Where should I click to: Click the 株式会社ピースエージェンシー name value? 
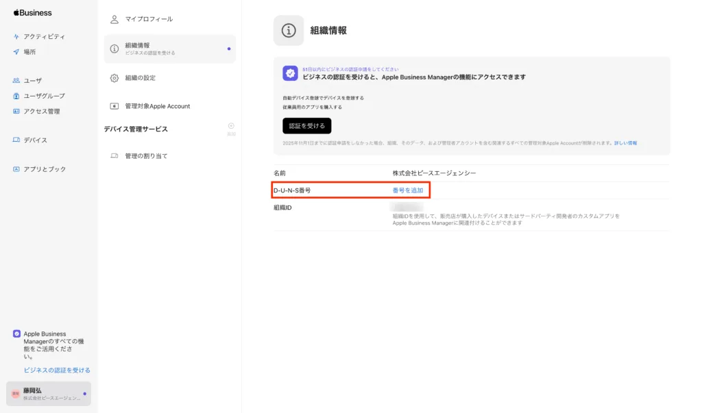click(x=434, y=173)
